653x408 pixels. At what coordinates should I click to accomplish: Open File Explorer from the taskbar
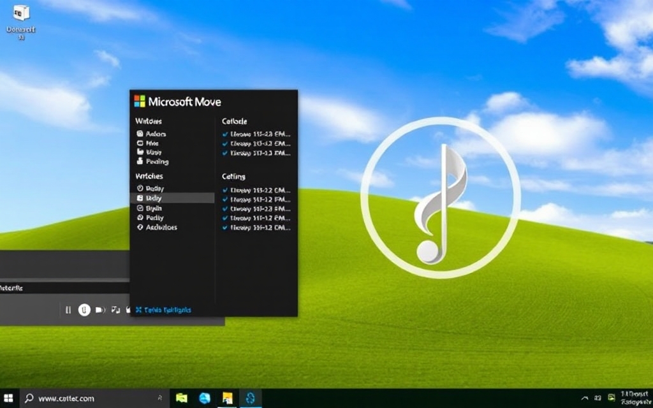point(182,398)
